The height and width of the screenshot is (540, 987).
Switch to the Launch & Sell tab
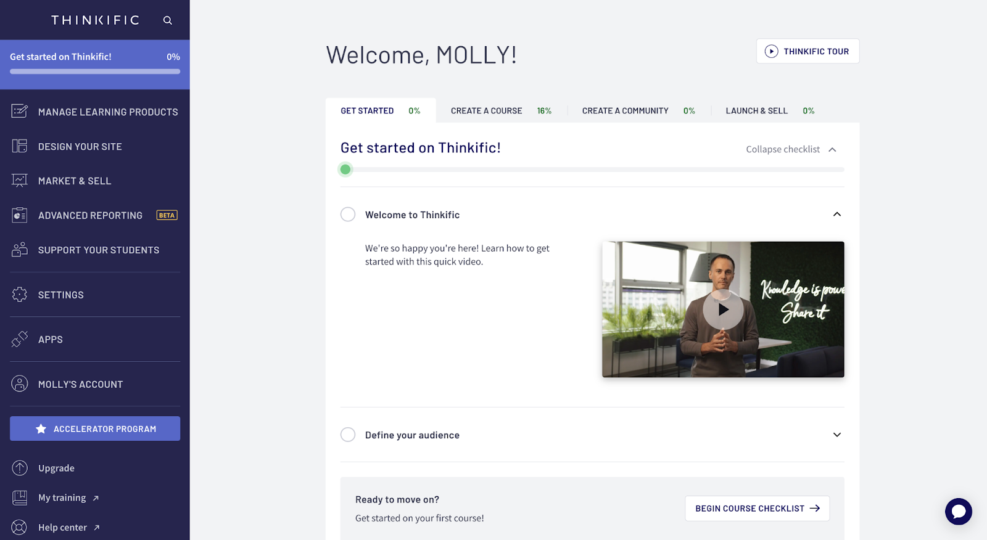click(x=770, y=111)
